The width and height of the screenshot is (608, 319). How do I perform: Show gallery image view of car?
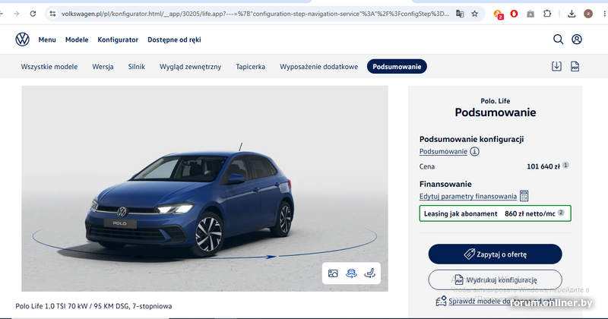click(333, 273)
